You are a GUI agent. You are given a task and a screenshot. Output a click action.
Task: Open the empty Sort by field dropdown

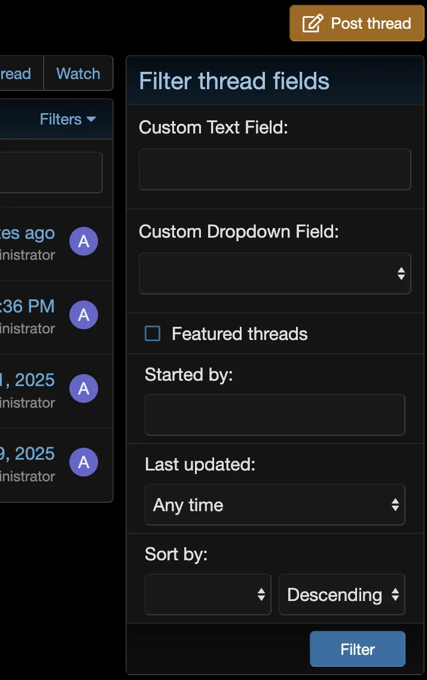(x=208, y=594)
